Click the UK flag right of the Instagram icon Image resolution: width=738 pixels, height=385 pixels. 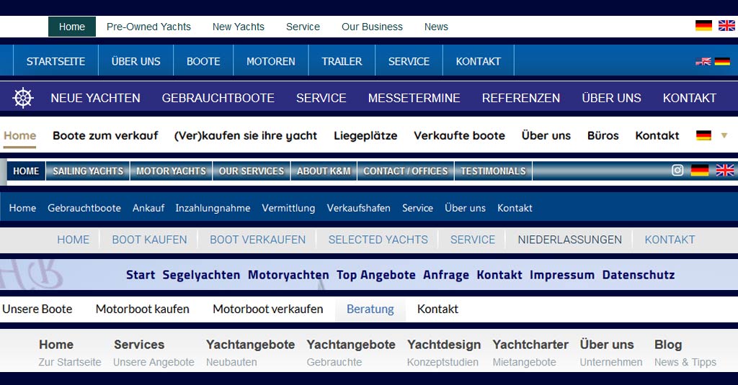[725, 171]
